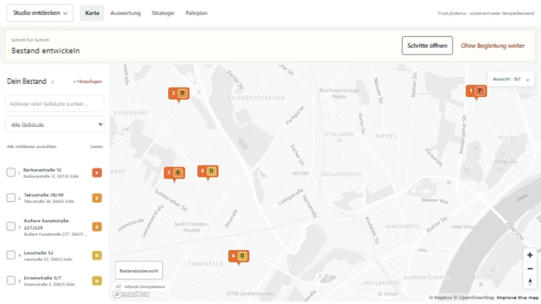541x304 pixels.
Task: Click map marker 1 with class F
Action: click(x=476, y=91)
